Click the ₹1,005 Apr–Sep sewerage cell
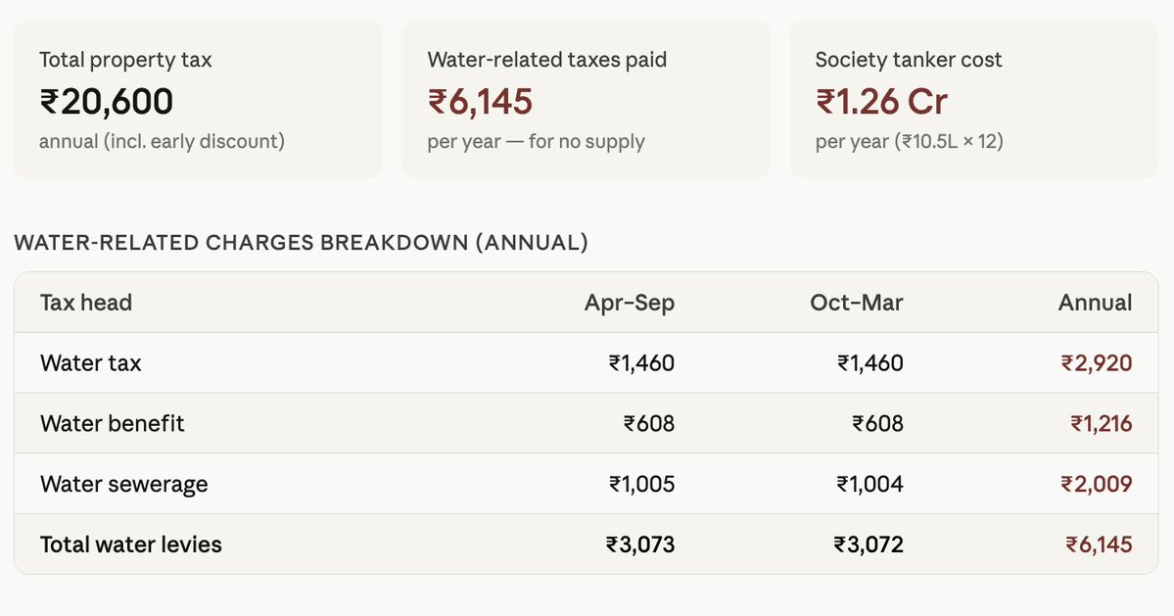Image resolution: width=1174 pixels, height=616 pixels. tap(641, 484)
